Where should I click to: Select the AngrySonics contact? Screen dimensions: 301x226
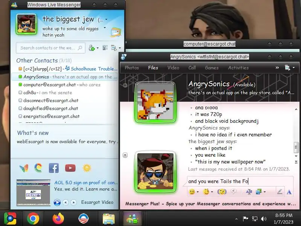(65, 77)
